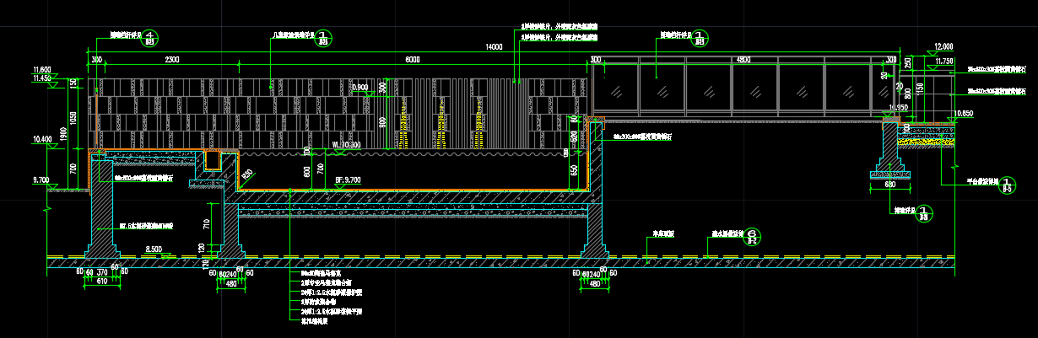
Task: Select the 14000 overall dimension text
Action: 494,49
